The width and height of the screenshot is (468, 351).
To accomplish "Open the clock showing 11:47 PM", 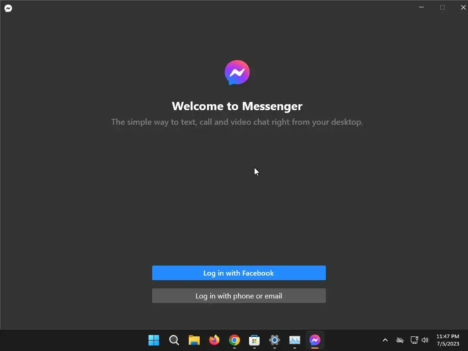I will 448,340.
